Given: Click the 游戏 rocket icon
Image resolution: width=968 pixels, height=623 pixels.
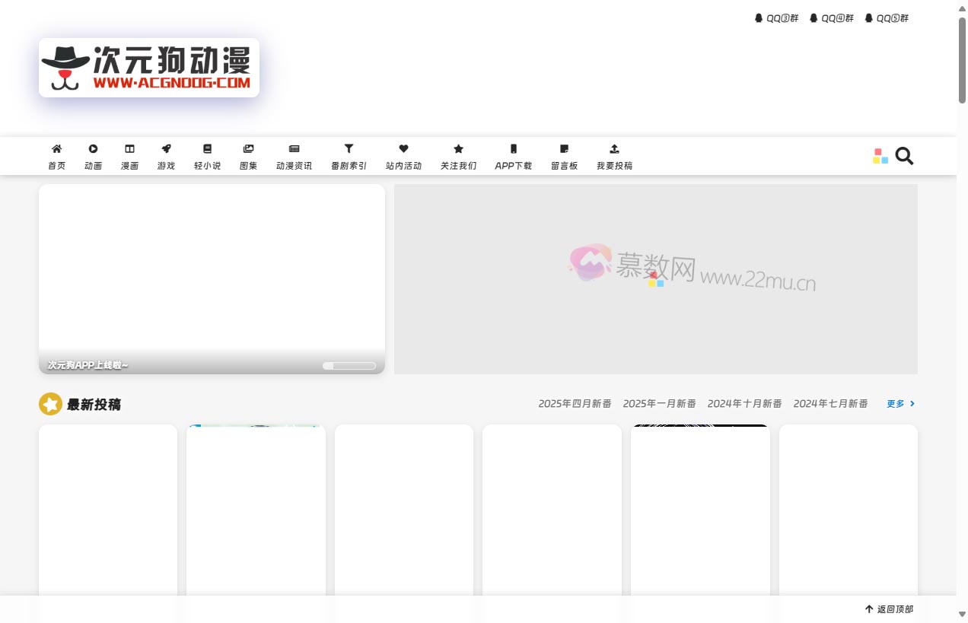Looking at the screenshot, I should coord(166,149).
